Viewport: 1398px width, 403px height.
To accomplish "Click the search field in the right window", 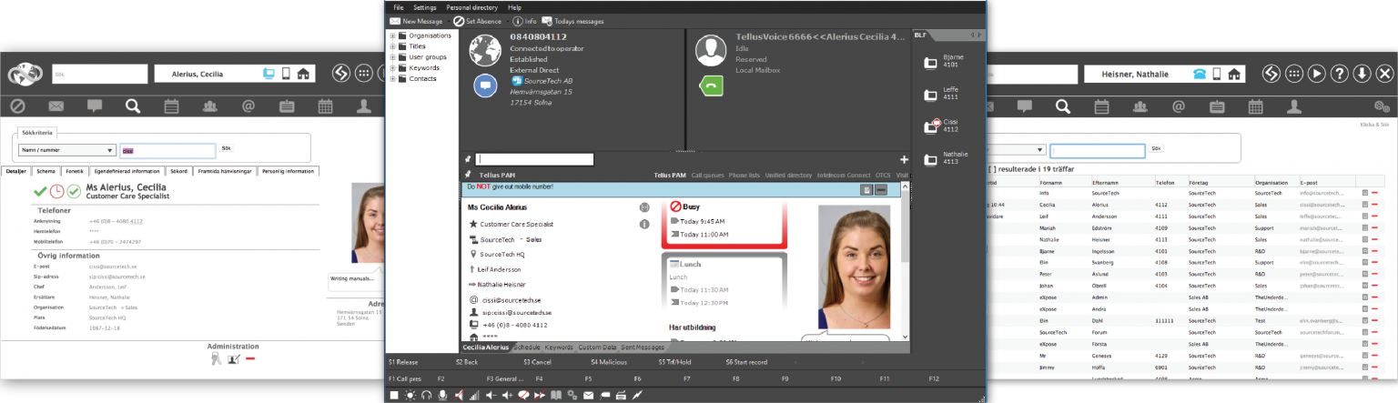I will (x=1097, y=150).
